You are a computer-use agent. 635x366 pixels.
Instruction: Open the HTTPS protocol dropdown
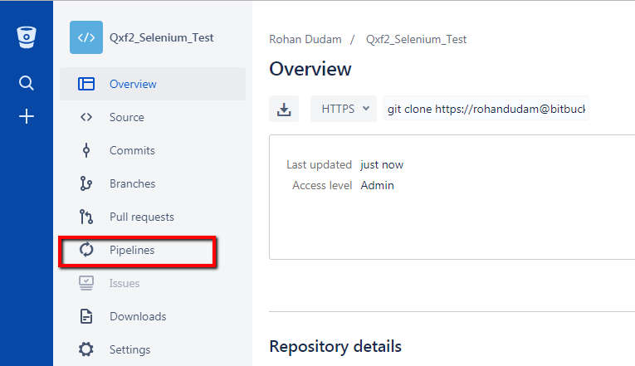[x=344, y=109]
